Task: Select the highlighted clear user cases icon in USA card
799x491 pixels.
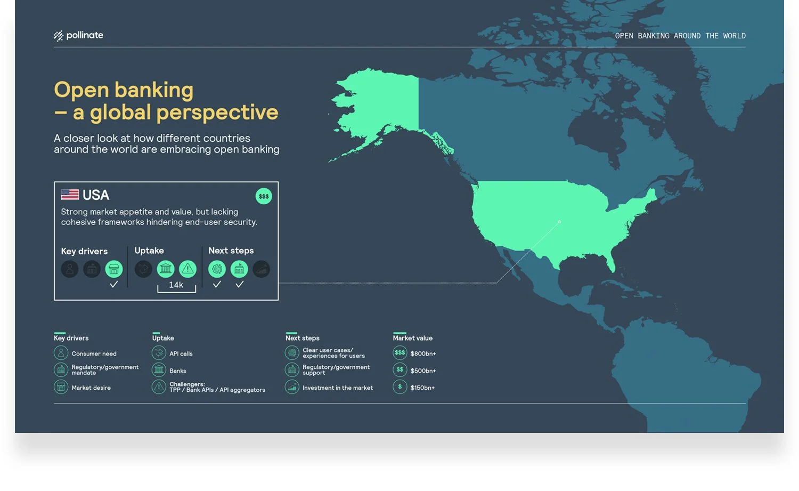Action: [217, 269]
